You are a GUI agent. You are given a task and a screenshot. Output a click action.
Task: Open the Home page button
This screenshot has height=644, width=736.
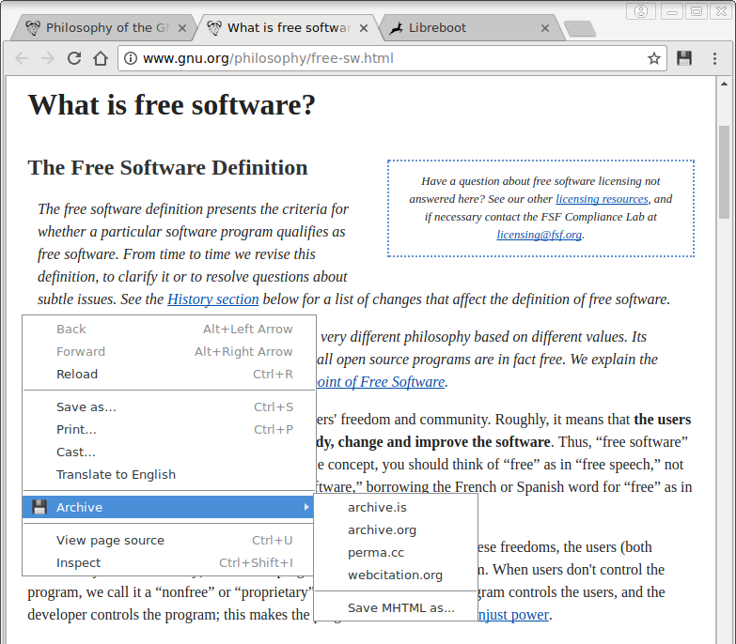[101, 58]
